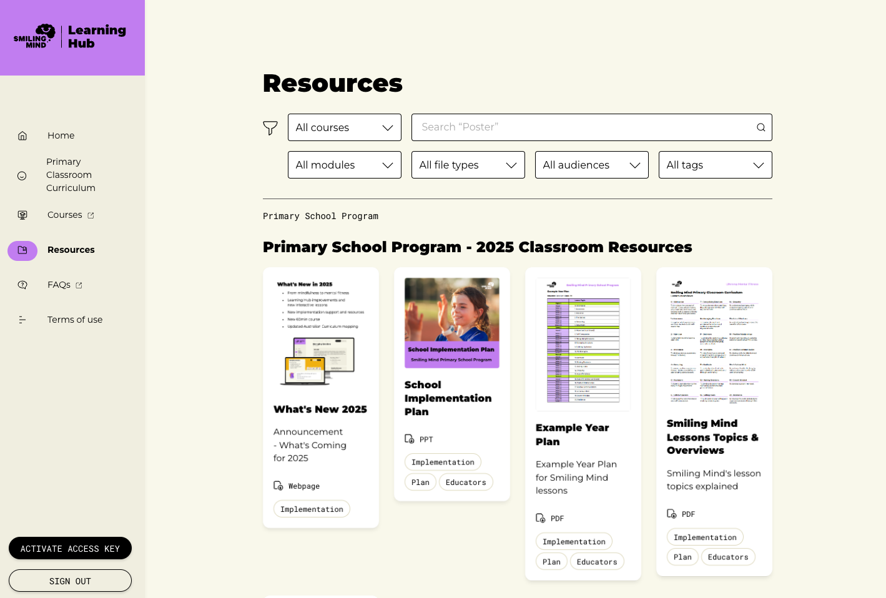The image size is (886, 598).
Task: Open Terms of use in sidebar
Action: pyautogui.click(x=75, y=320)
